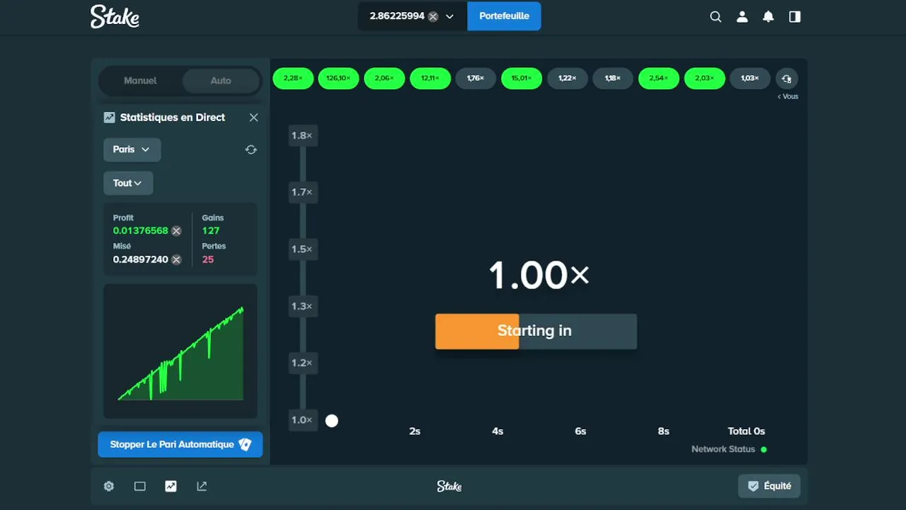The width and height of the screenshot is (906, 510).
Task: Close the Statistiques en Direct panel
Action: pyautogui.click(x=253, y=118)
